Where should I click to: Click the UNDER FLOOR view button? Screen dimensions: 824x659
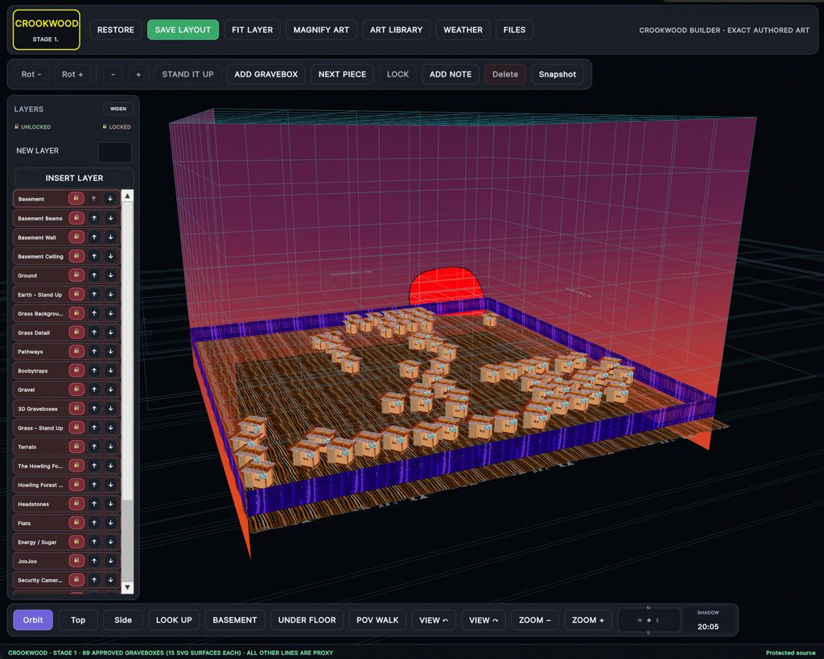coord(307,620)
